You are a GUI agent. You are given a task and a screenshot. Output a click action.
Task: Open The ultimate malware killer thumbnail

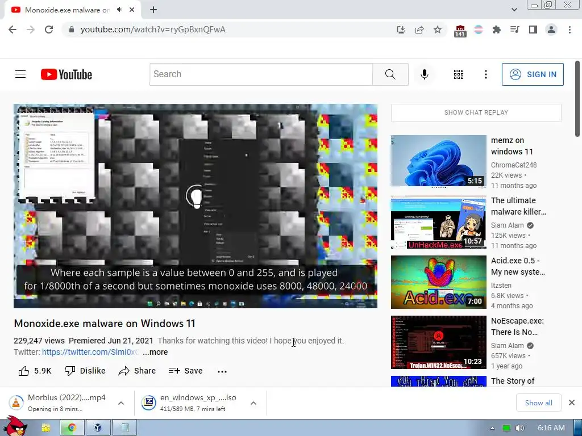coord(438,222)
